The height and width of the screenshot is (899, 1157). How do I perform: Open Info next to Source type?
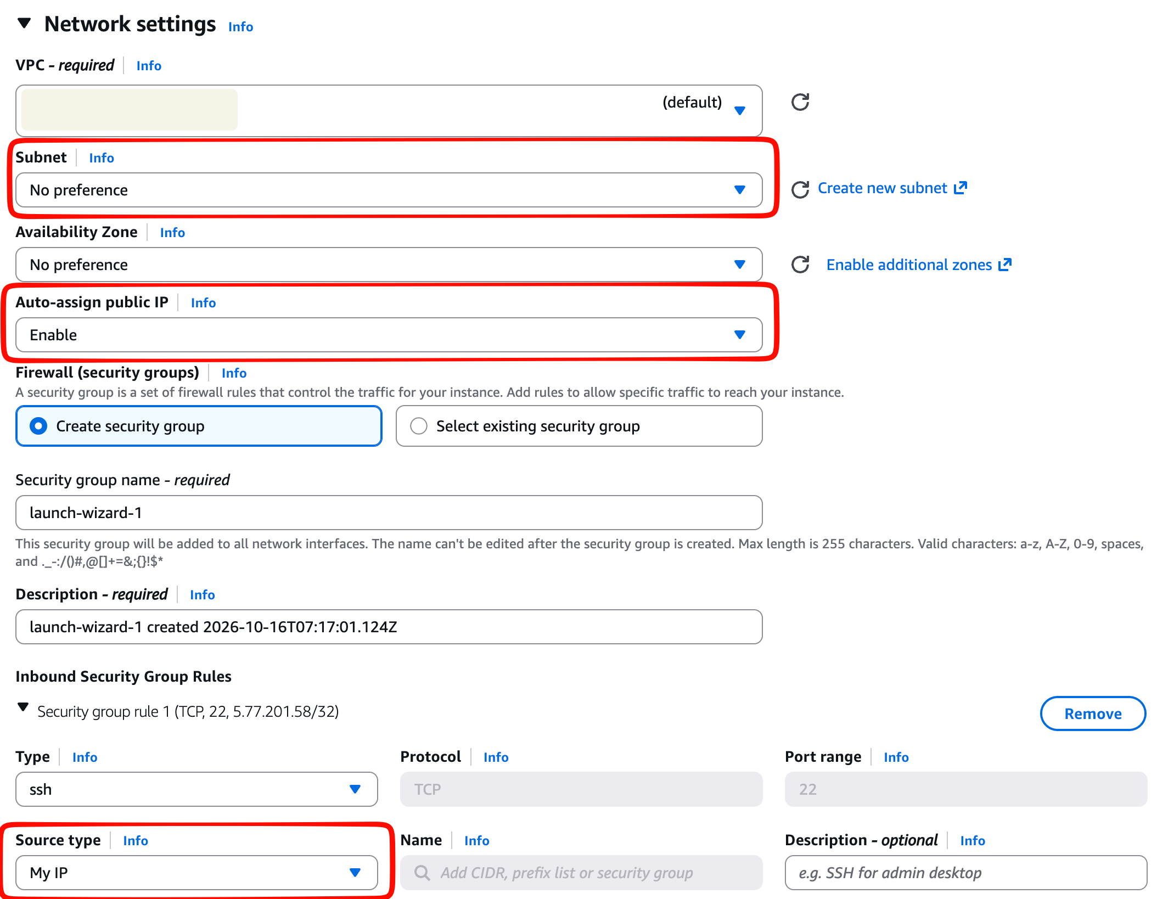pos(135,841)
